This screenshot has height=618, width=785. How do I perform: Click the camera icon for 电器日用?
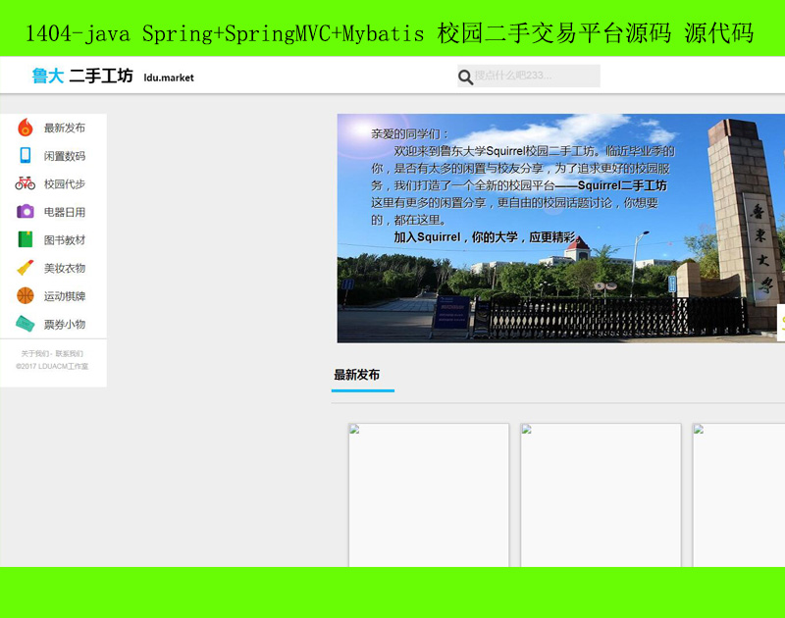point(26,212)
